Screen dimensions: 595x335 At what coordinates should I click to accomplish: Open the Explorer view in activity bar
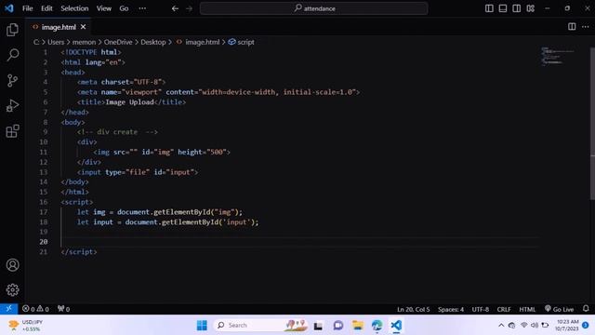coord(12,30)
